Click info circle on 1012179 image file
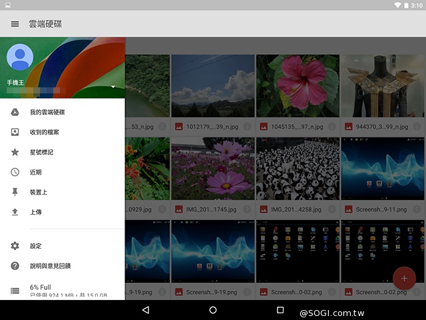Screen dimensions: 426x320 click(248, 126)
